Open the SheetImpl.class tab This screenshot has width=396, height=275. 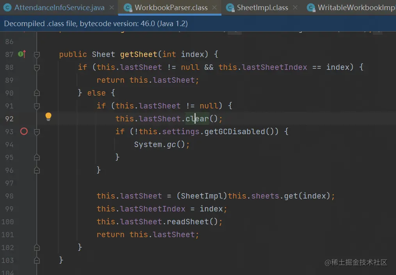pos(262,8)
